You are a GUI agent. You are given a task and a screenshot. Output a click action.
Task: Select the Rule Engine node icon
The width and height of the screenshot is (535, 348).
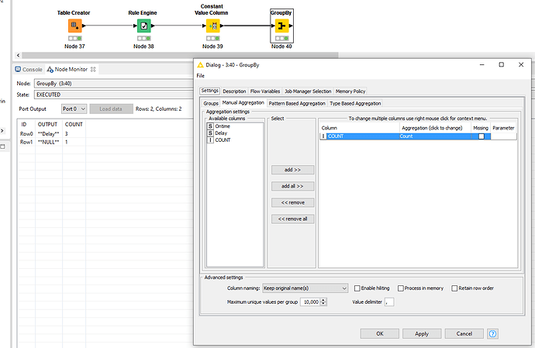[x=143, y=26]
